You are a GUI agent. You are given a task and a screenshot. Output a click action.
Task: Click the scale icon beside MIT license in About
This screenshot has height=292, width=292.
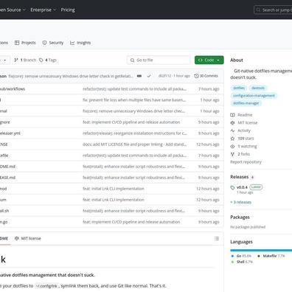[232, 122]
